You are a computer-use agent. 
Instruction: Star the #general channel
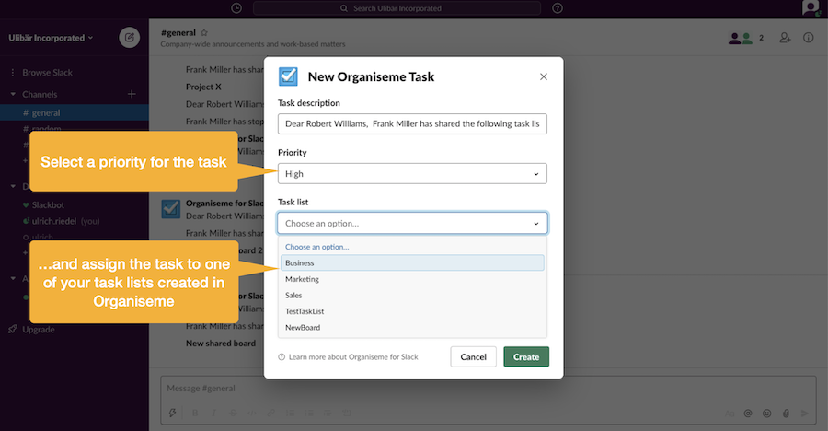(x=204, y=32)
